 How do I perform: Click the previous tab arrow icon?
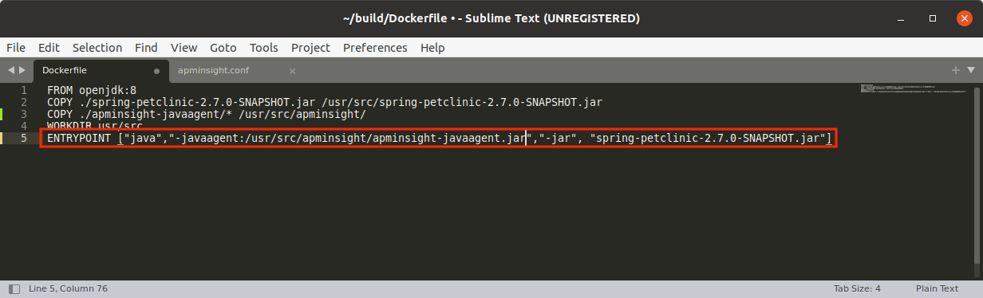point(10,70)
